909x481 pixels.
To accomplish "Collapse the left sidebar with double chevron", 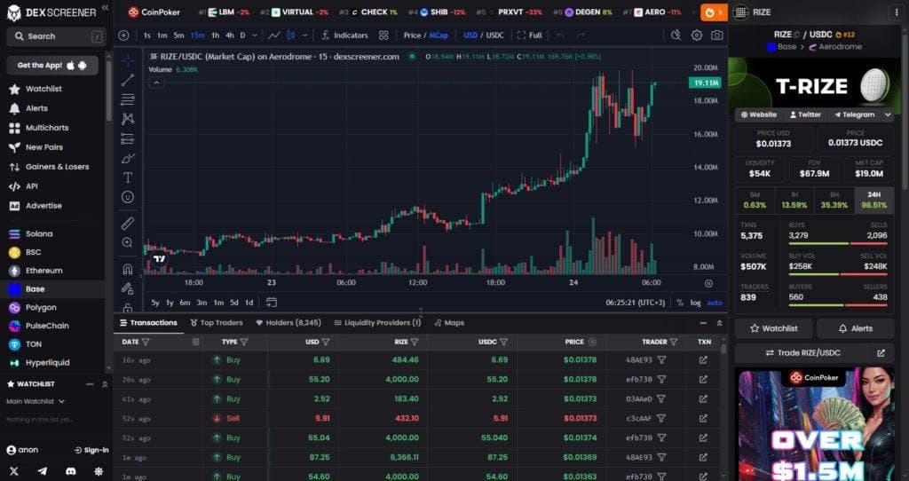I will tap(105, 7).
